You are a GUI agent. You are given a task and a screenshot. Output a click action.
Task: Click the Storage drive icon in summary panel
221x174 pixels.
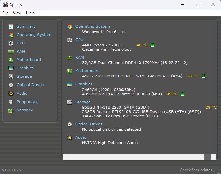pos(70,102)
